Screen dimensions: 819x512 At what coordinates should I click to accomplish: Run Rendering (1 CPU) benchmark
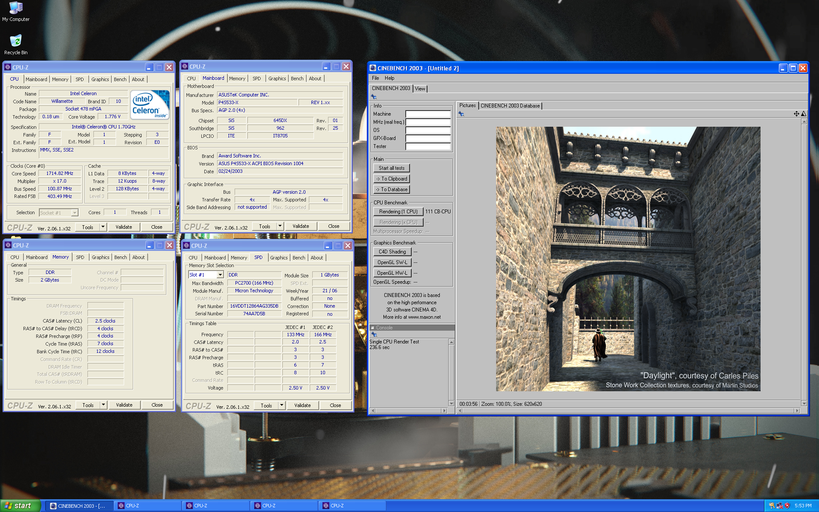[398, 212]
